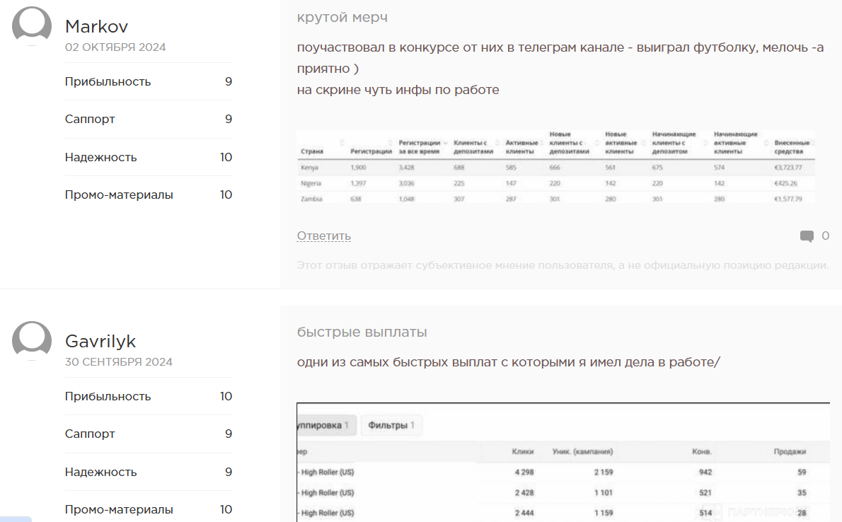Click the sort arrow on the Страна column

pyautogui.click(x=342, y=142)
